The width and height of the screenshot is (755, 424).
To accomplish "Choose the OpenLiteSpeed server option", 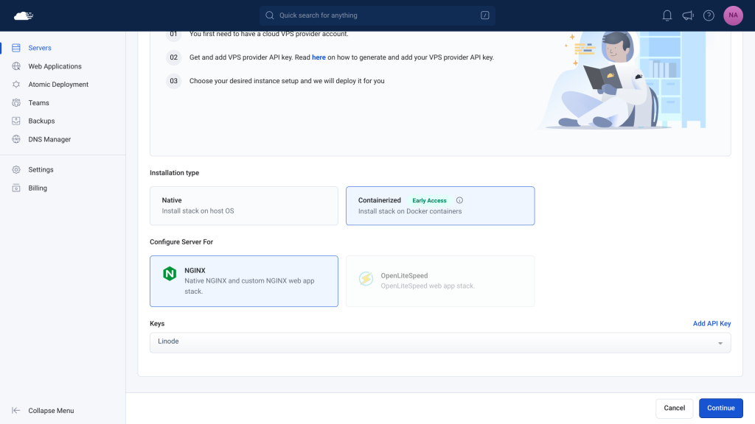I will (x=440, y=280).
